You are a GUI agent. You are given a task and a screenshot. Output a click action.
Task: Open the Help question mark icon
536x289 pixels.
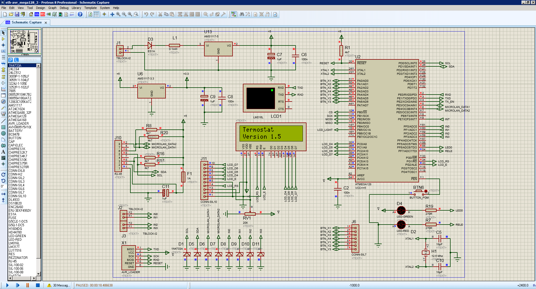point(80,14)
